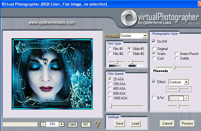Close the Virtual Photographer window
201x131 pixels.
(x=200, y=4)
